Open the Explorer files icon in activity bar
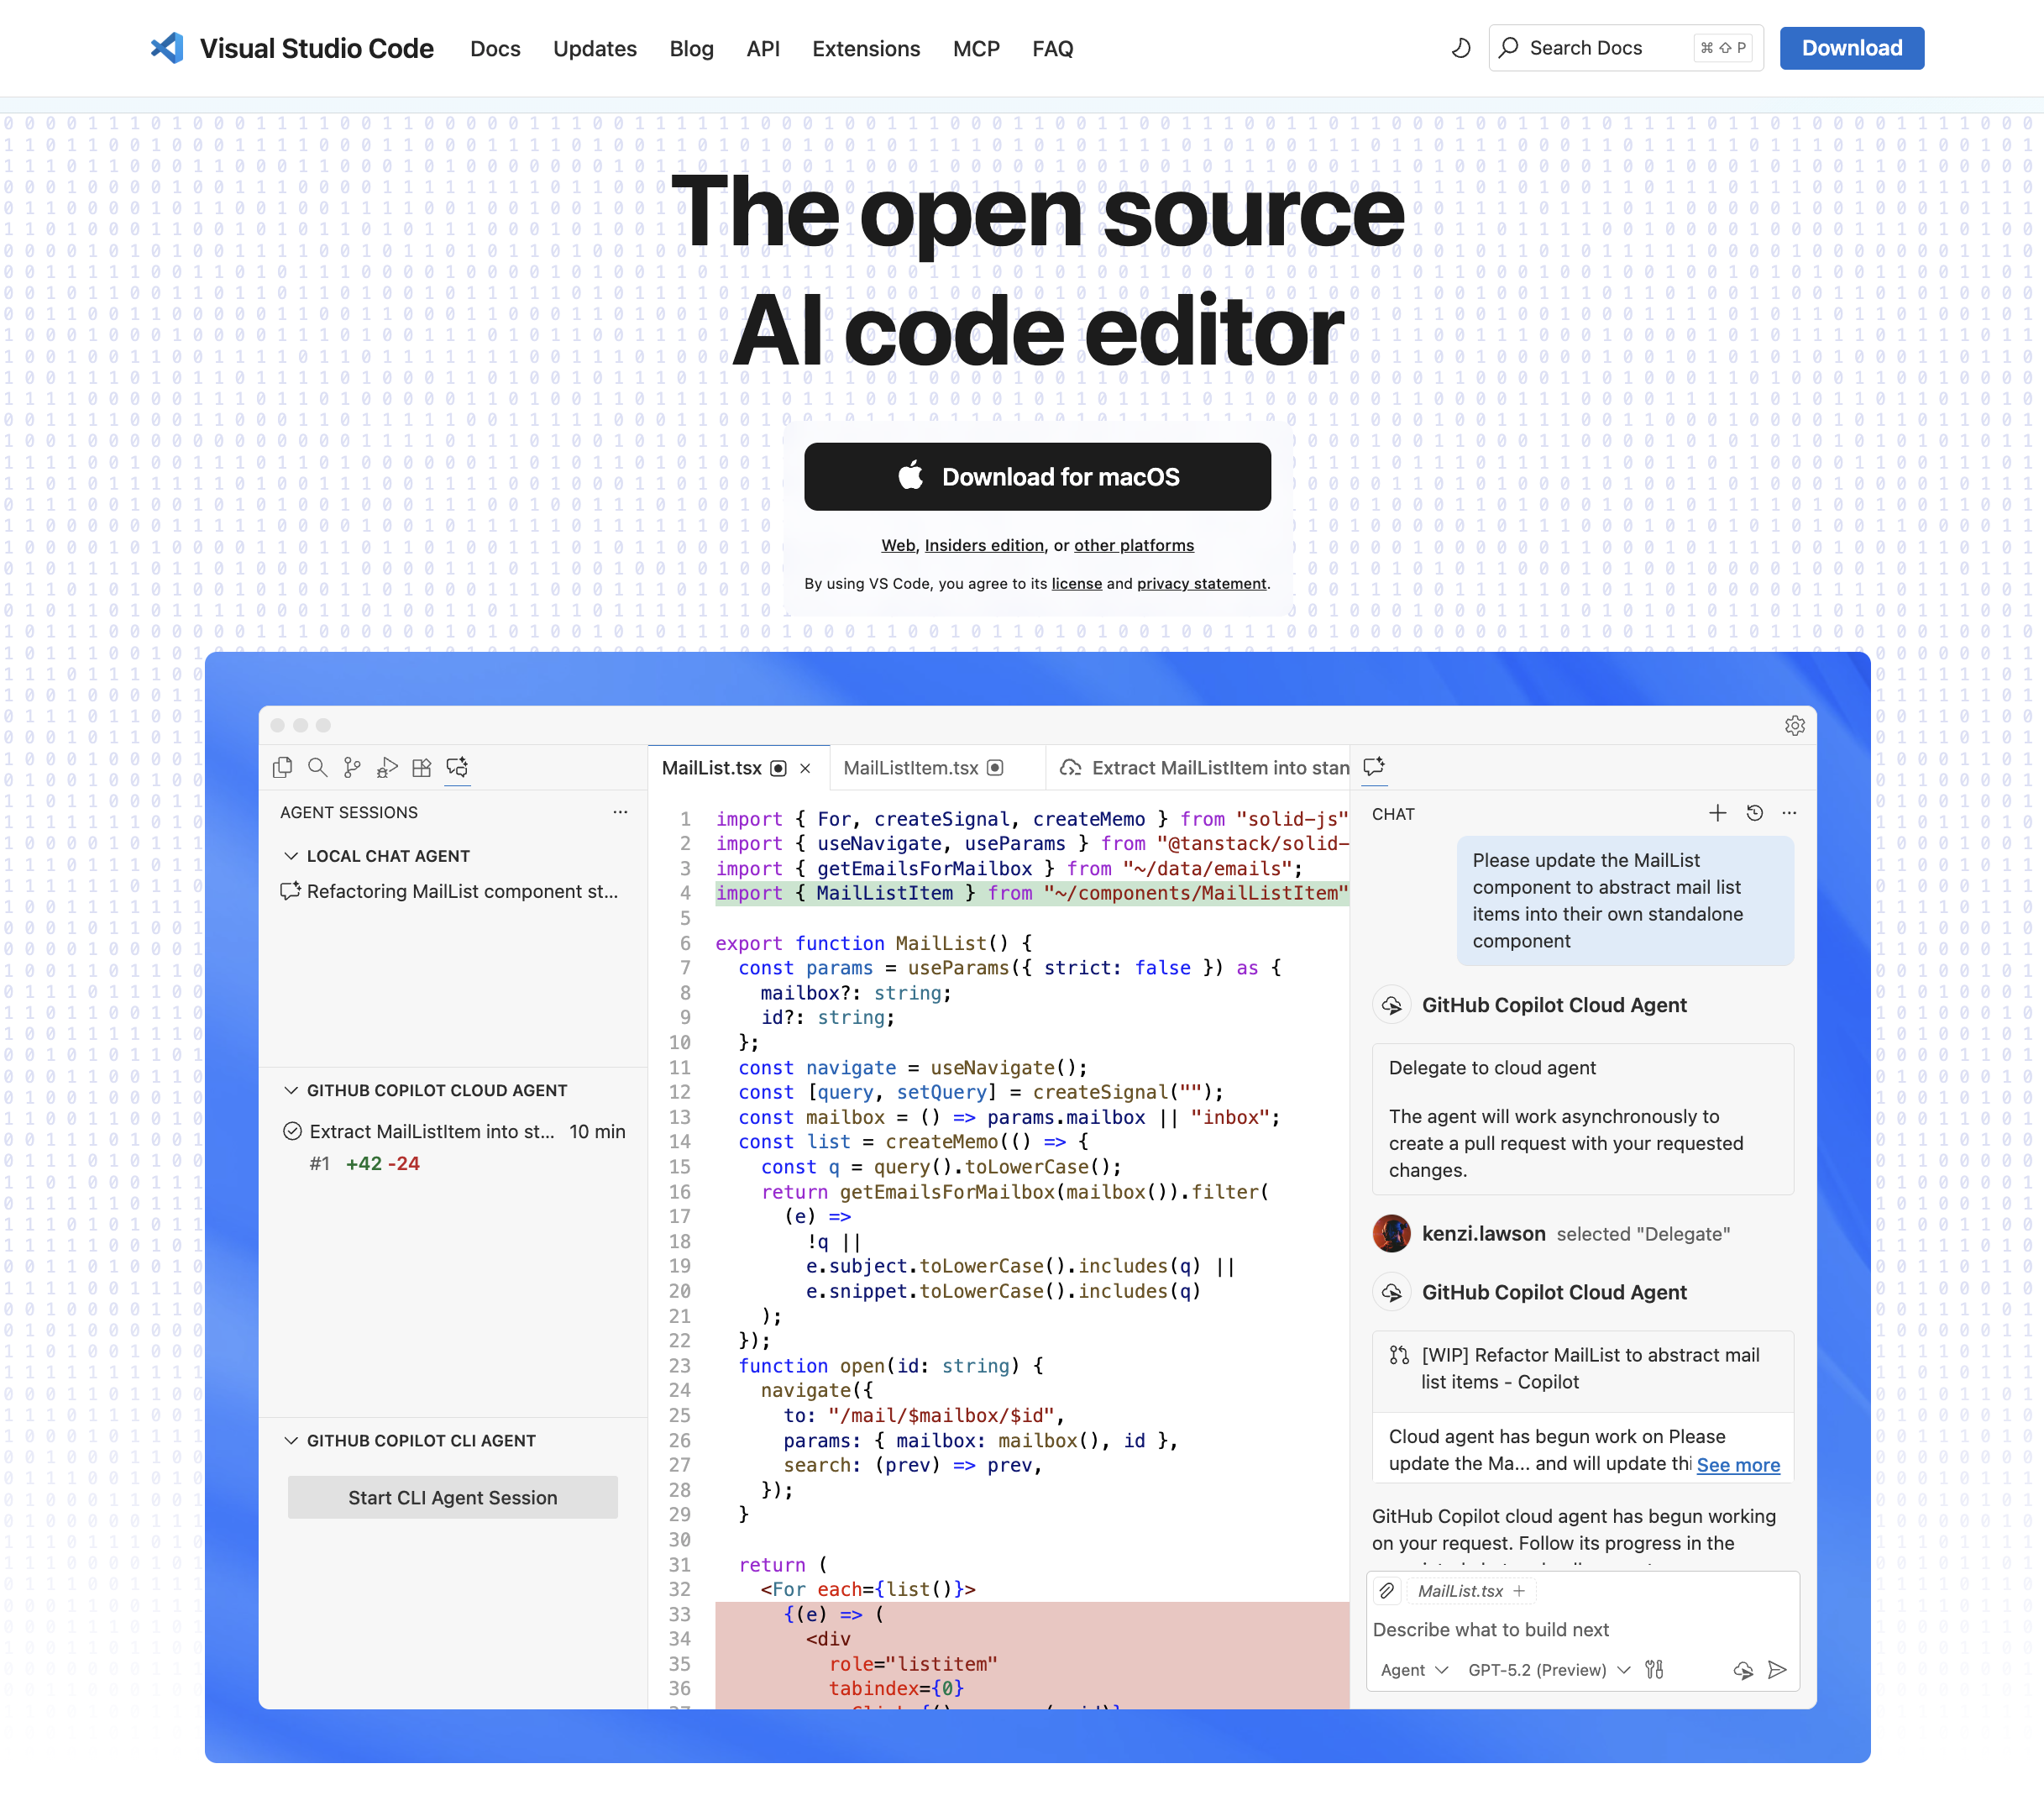2044x1811 pixels. click(283, 767)
